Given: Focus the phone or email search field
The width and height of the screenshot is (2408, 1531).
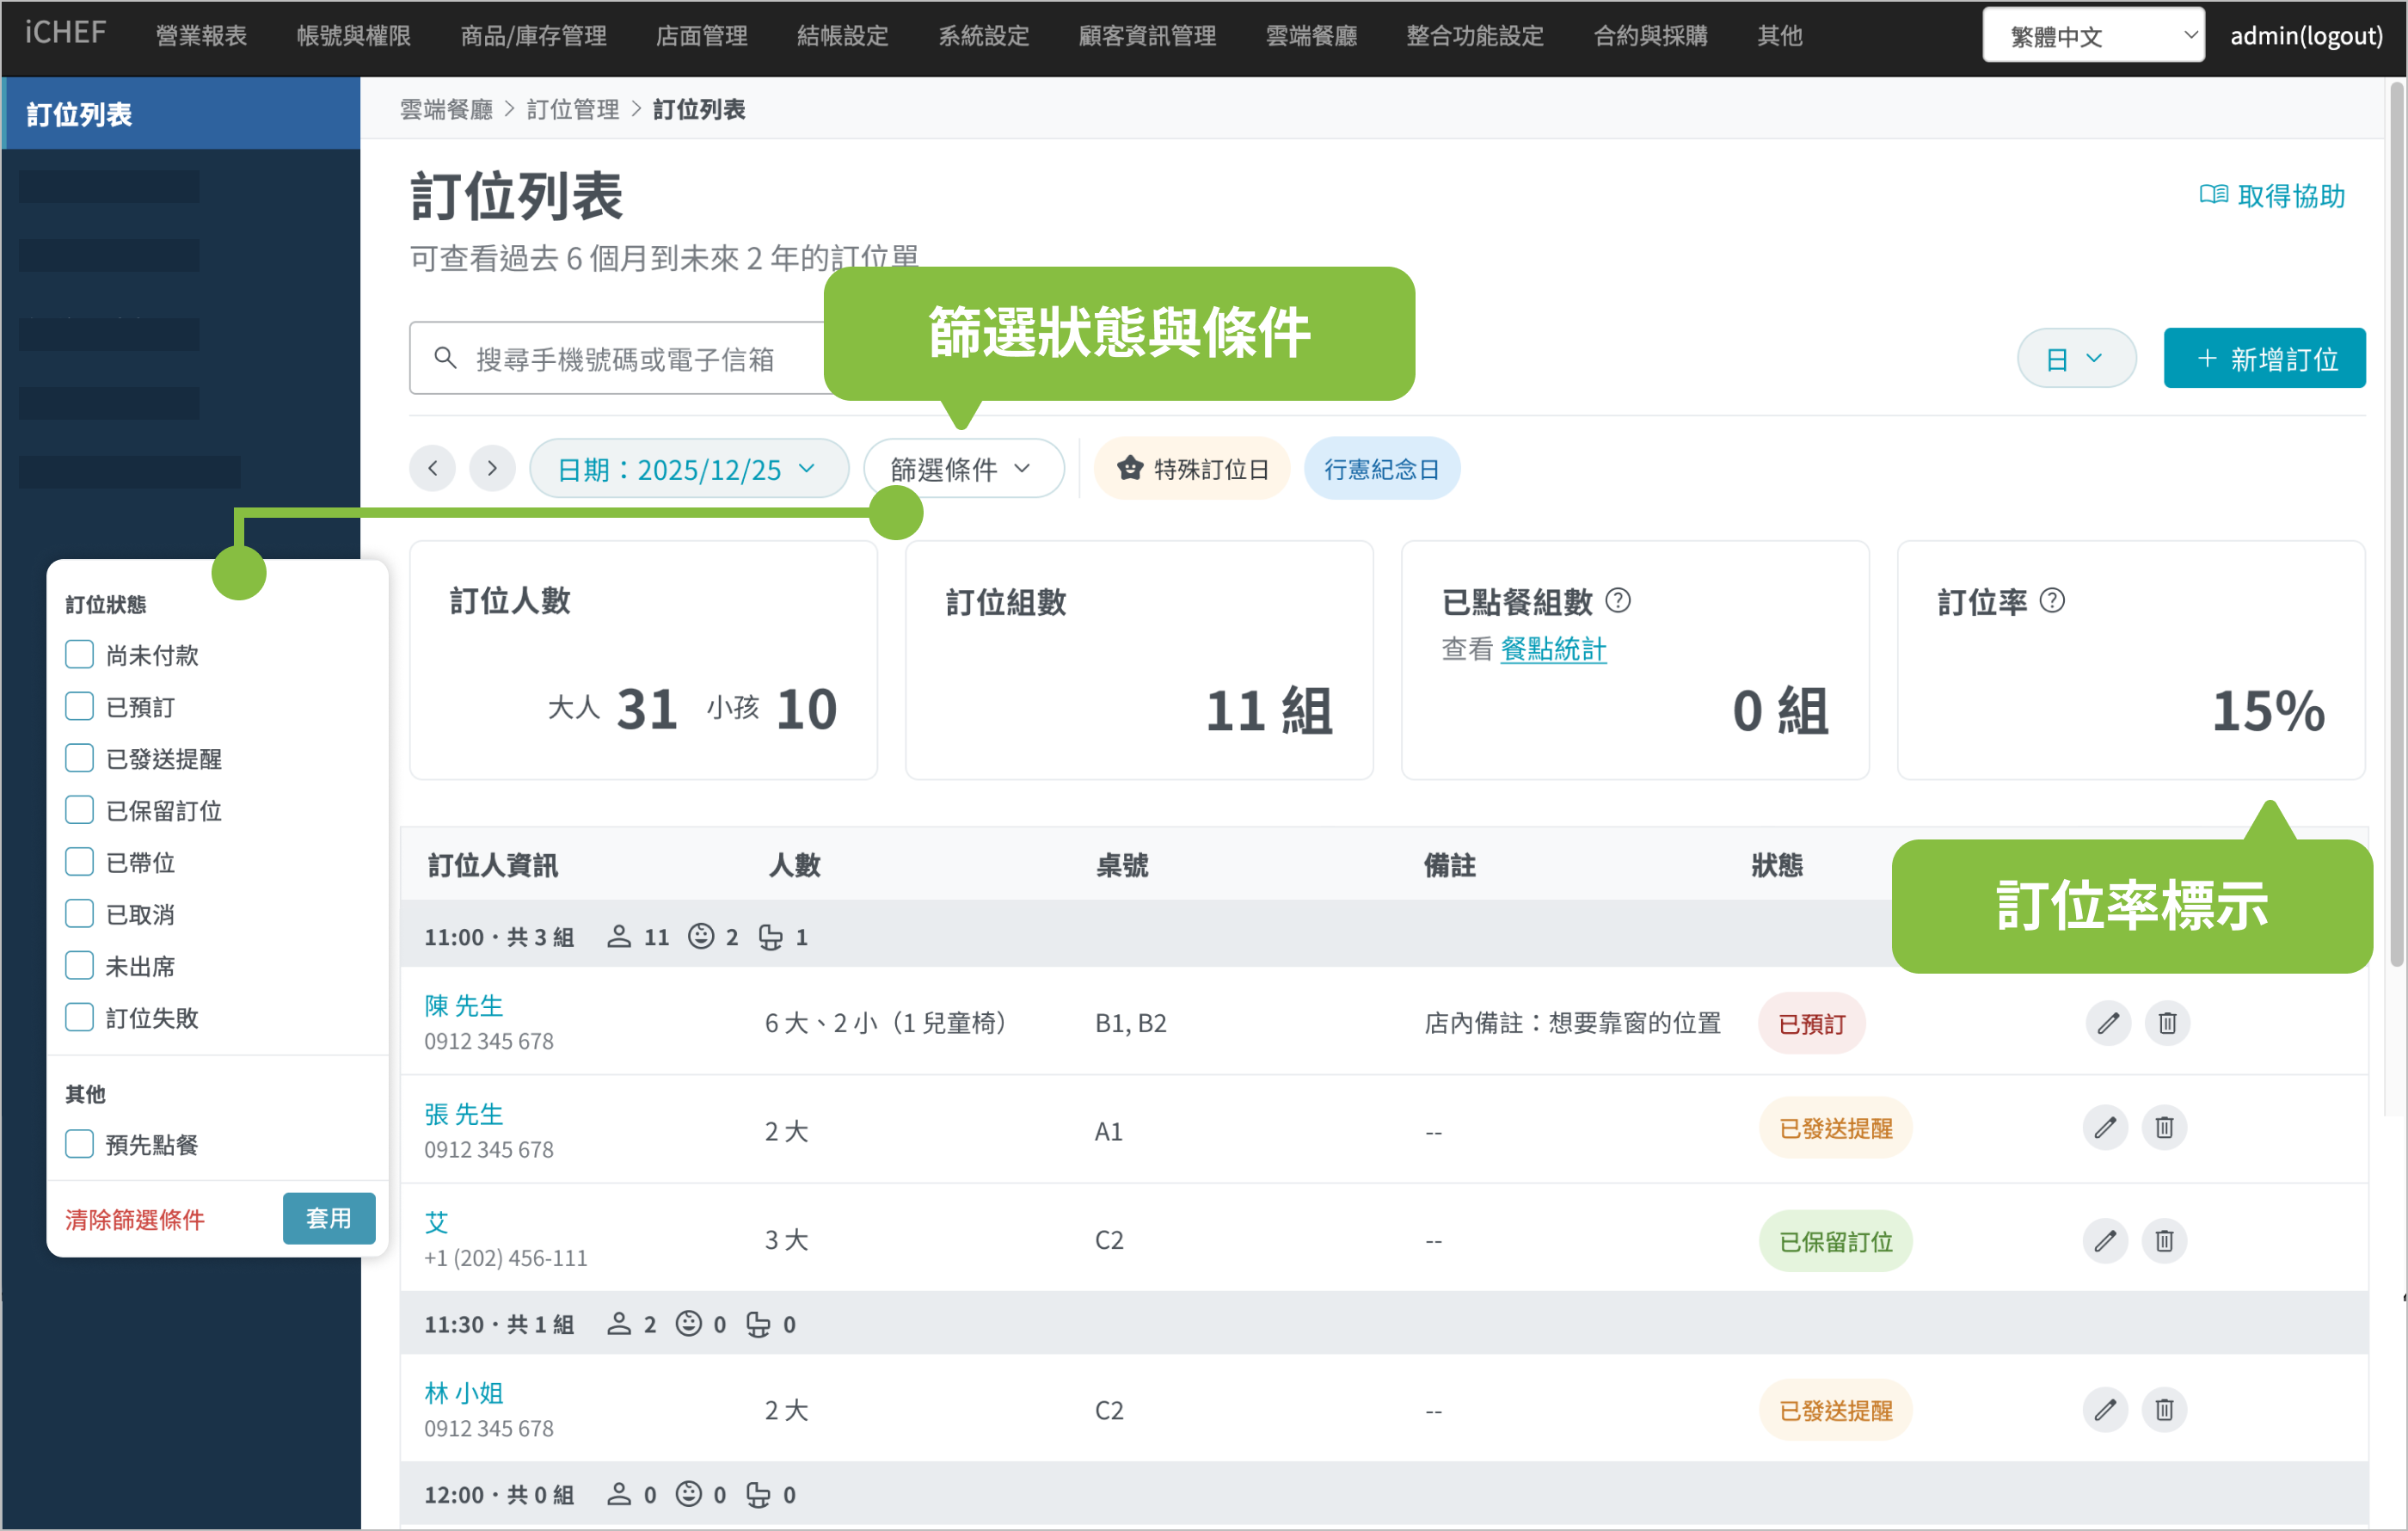Looking at the screenshot, I should [x=625, y=359].
